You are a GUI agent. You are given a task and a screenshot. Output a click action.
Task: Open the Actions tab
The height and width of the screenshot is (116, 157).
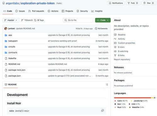pos(53,11)
